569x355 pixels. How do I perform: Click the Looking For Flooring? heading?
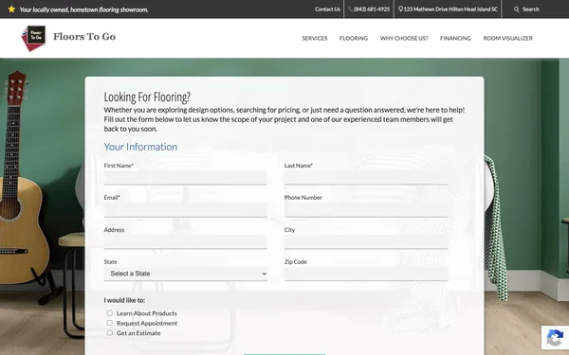pyautogui.click(x=147, y=98)
